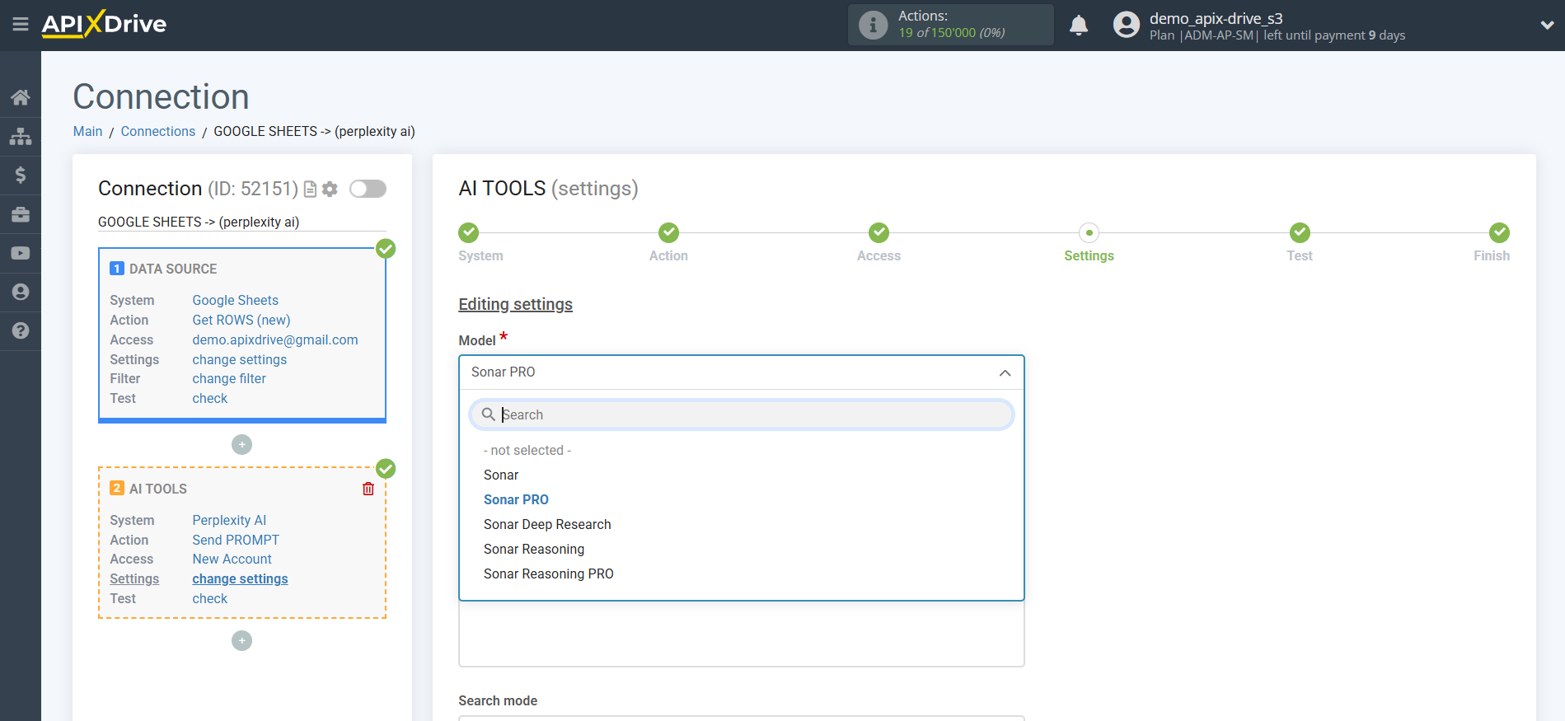This screenshot has height=721, width=1565.
Task: Open the Connections breadcrumb link
Action: [x=158, y=132]
